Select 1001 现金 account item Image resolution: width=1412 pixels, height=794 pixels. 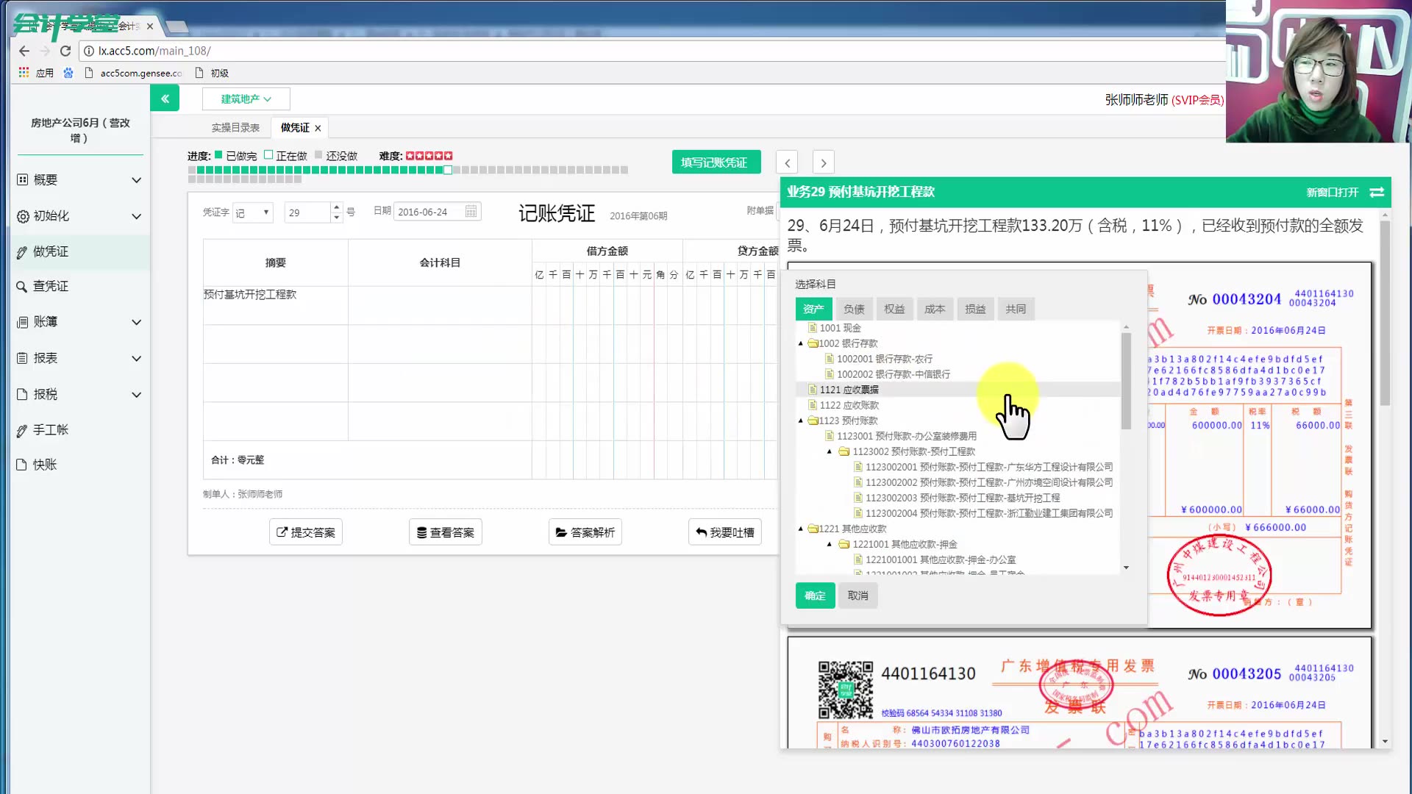click(x=839, y=328)
